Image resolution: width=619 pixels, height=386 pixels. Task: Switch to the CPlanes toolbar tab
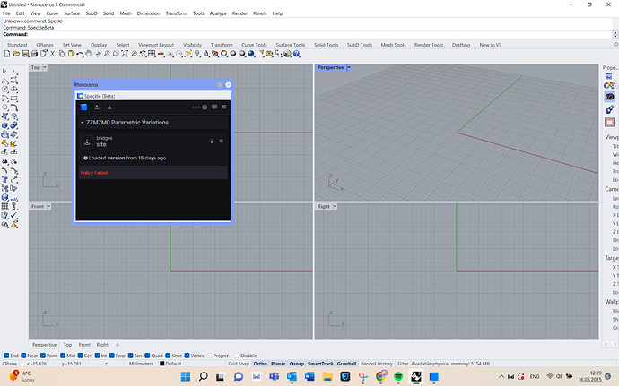[45, 45]
